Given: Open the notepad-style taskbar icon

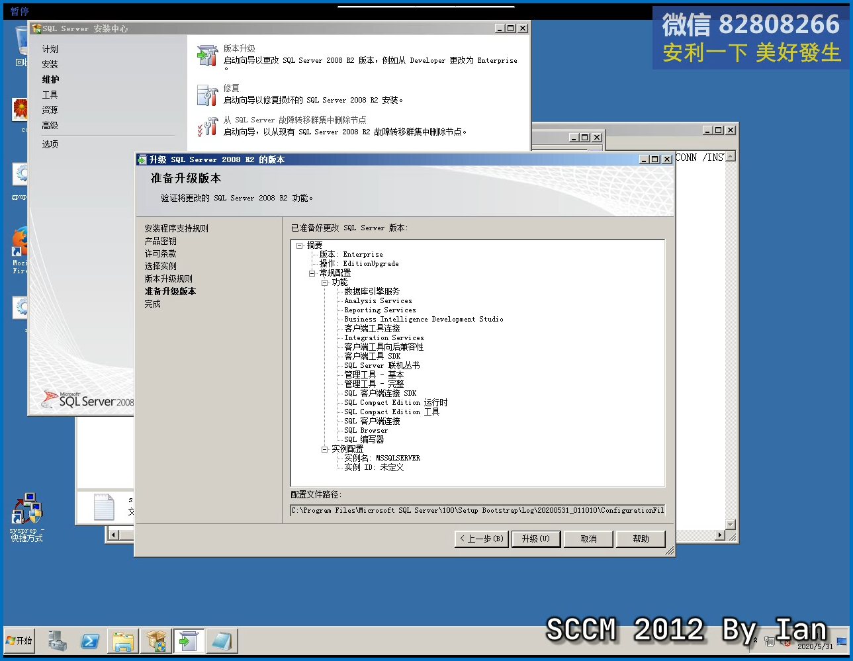Looking at the screenshot, I should click(x=222, y=640).
